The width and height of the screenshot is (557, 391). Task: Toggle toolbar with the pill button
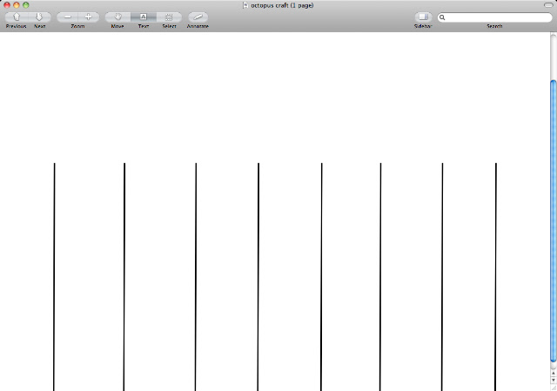pyautogui.click(x=548, y=5)
